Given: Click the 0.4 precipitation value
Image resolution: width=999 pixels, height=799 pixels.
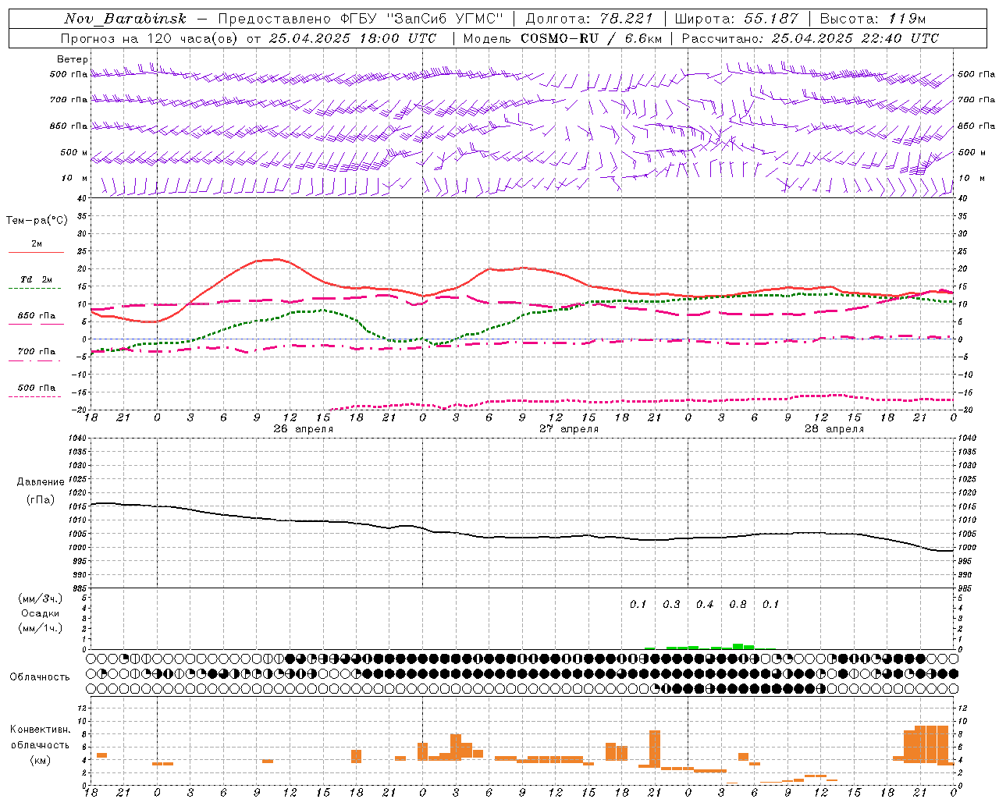Looking at the screenshot, I should 705,605.
